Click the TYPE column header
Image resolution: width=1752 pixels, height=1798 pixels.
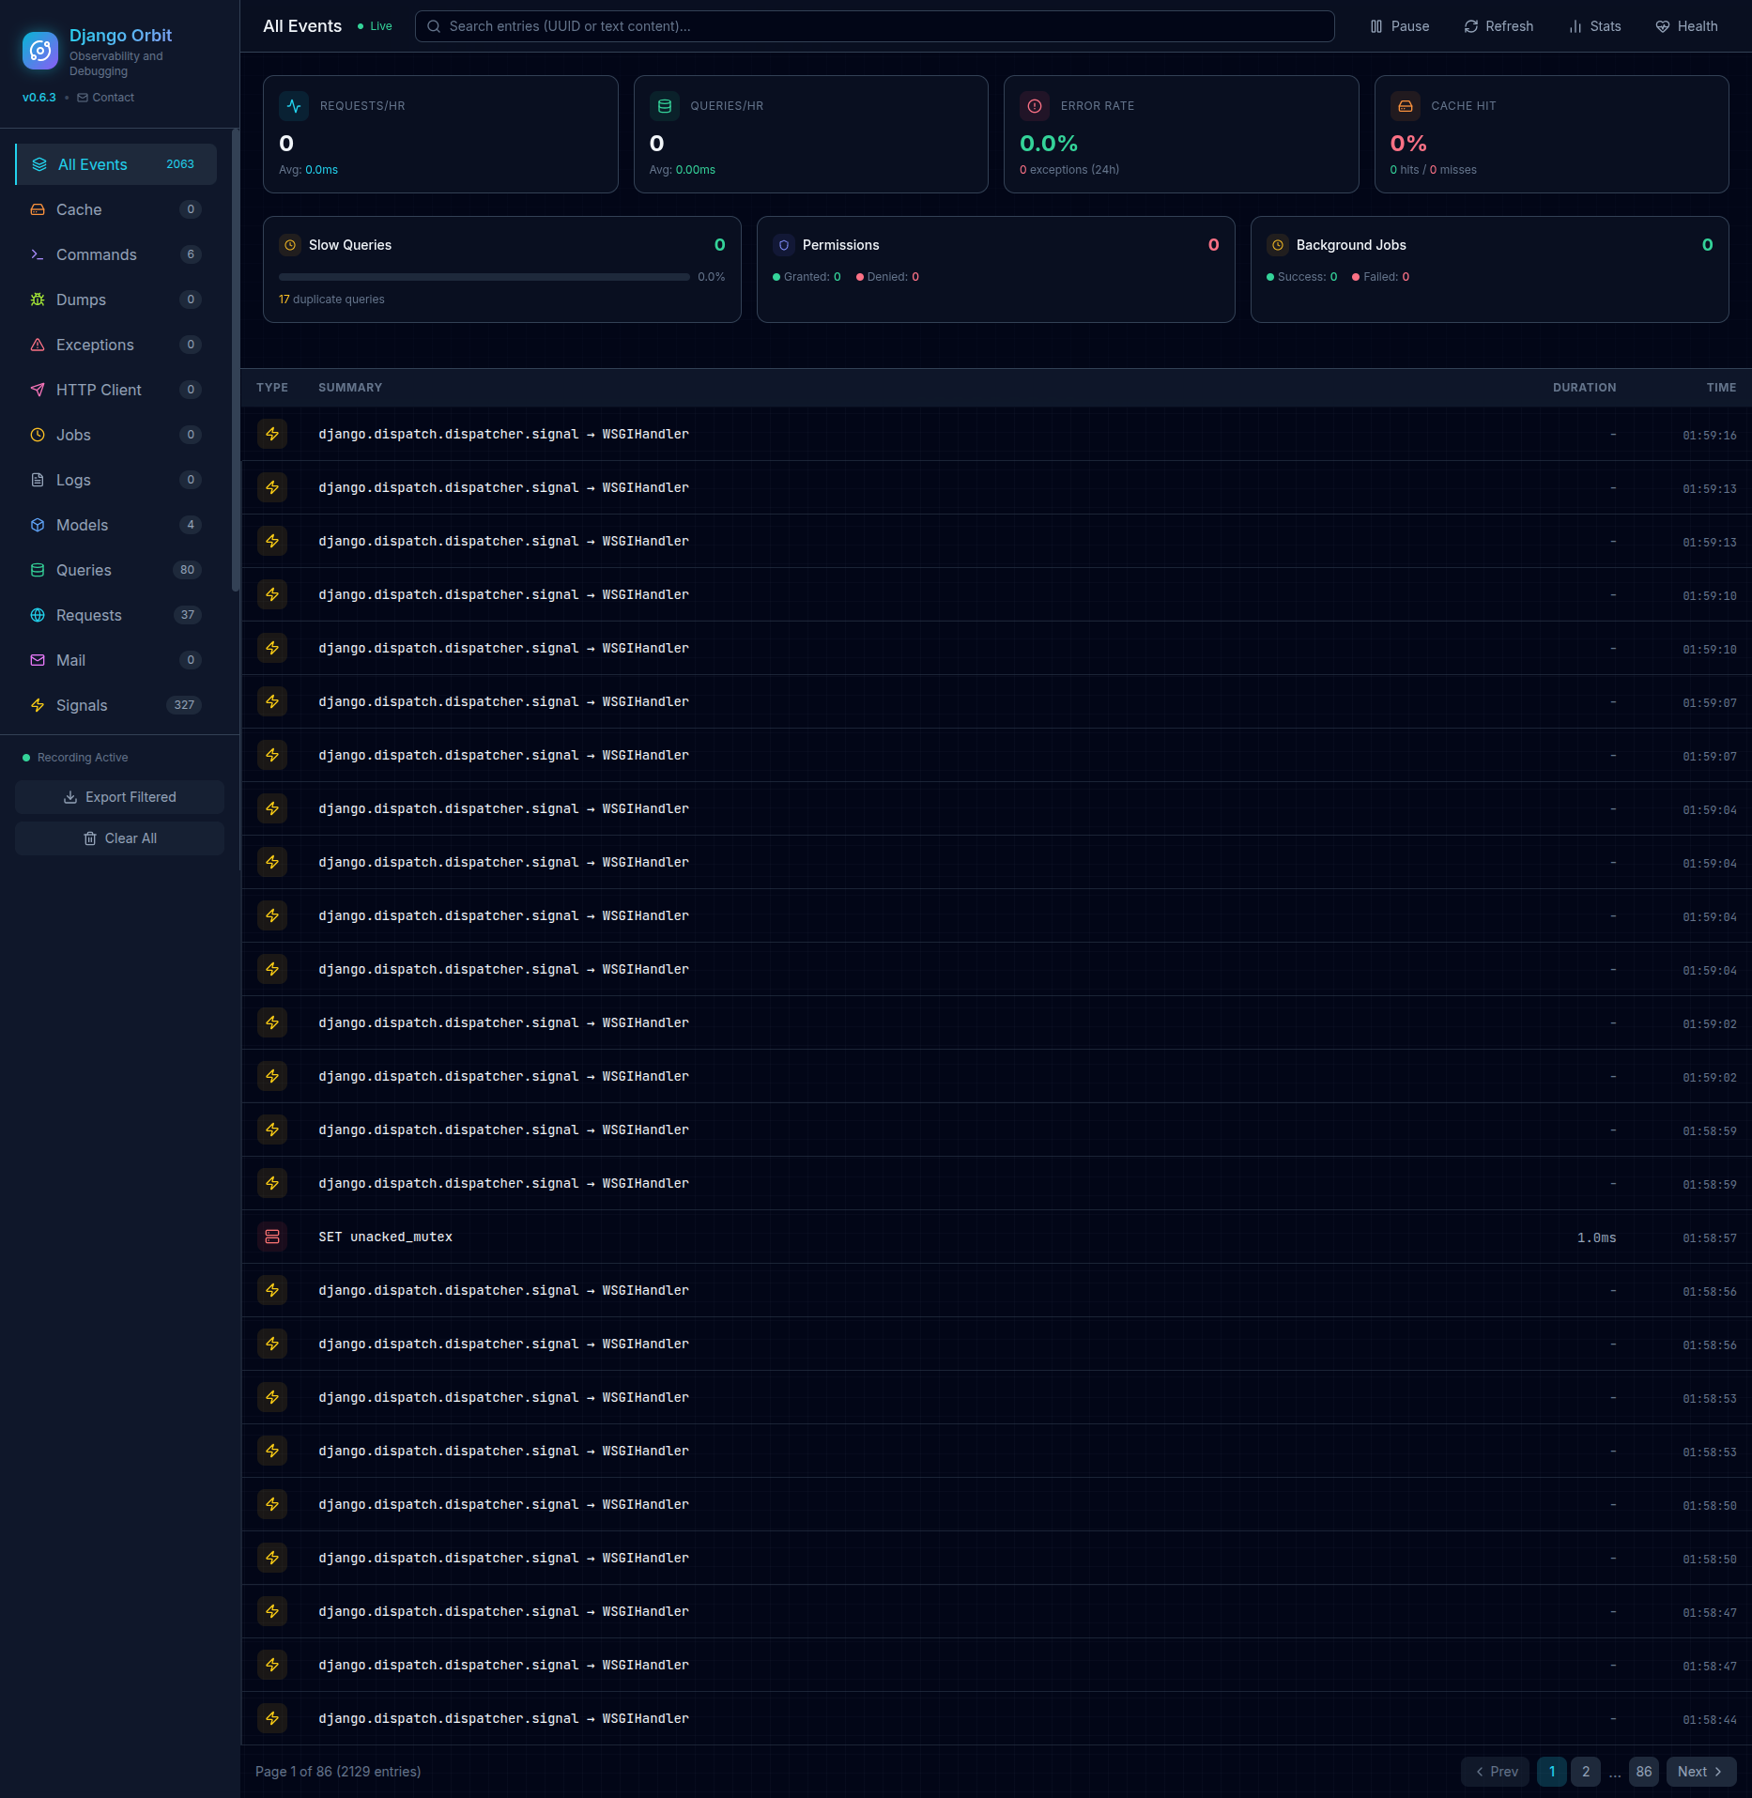pos(272,388)
